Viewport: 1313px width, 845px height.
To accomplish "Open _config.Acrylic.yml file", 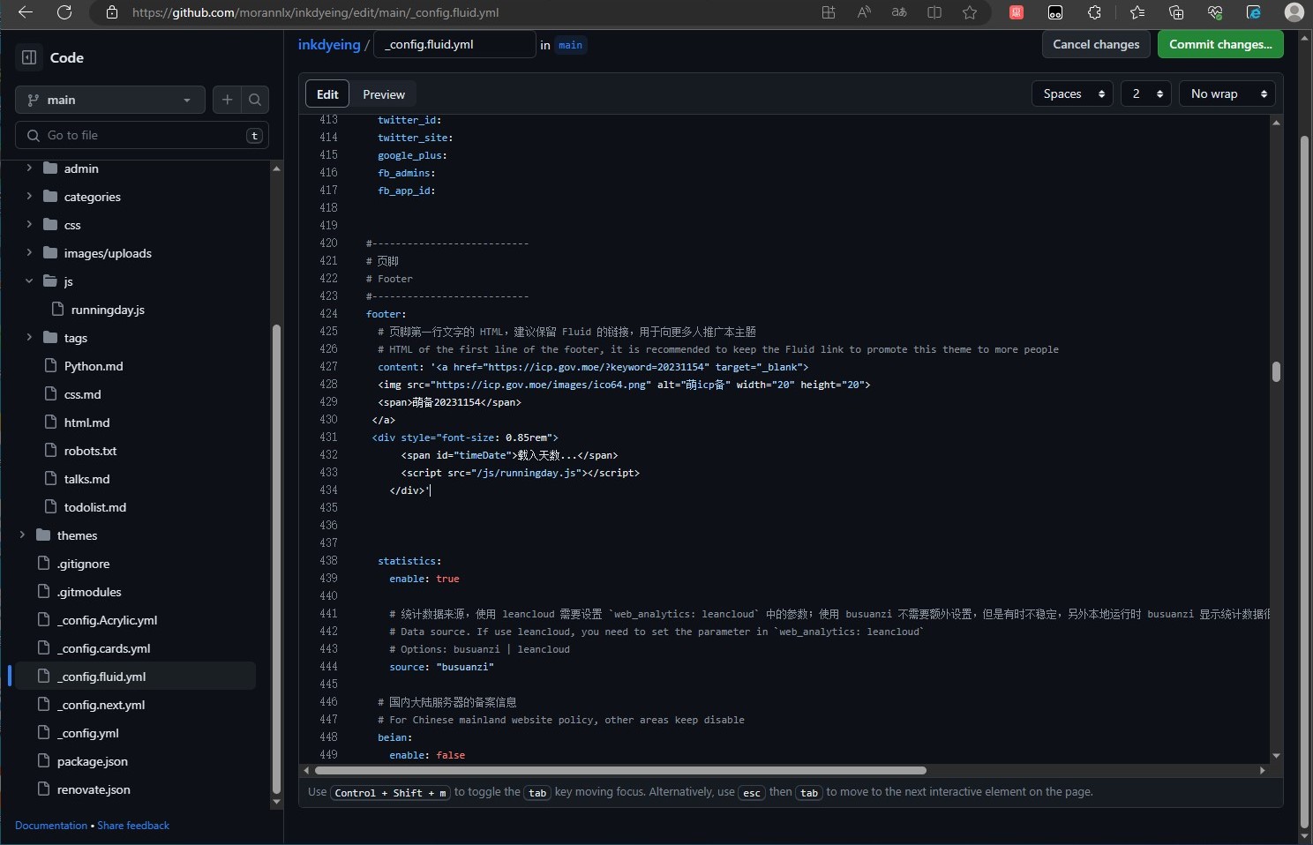I will click(107, 620).
